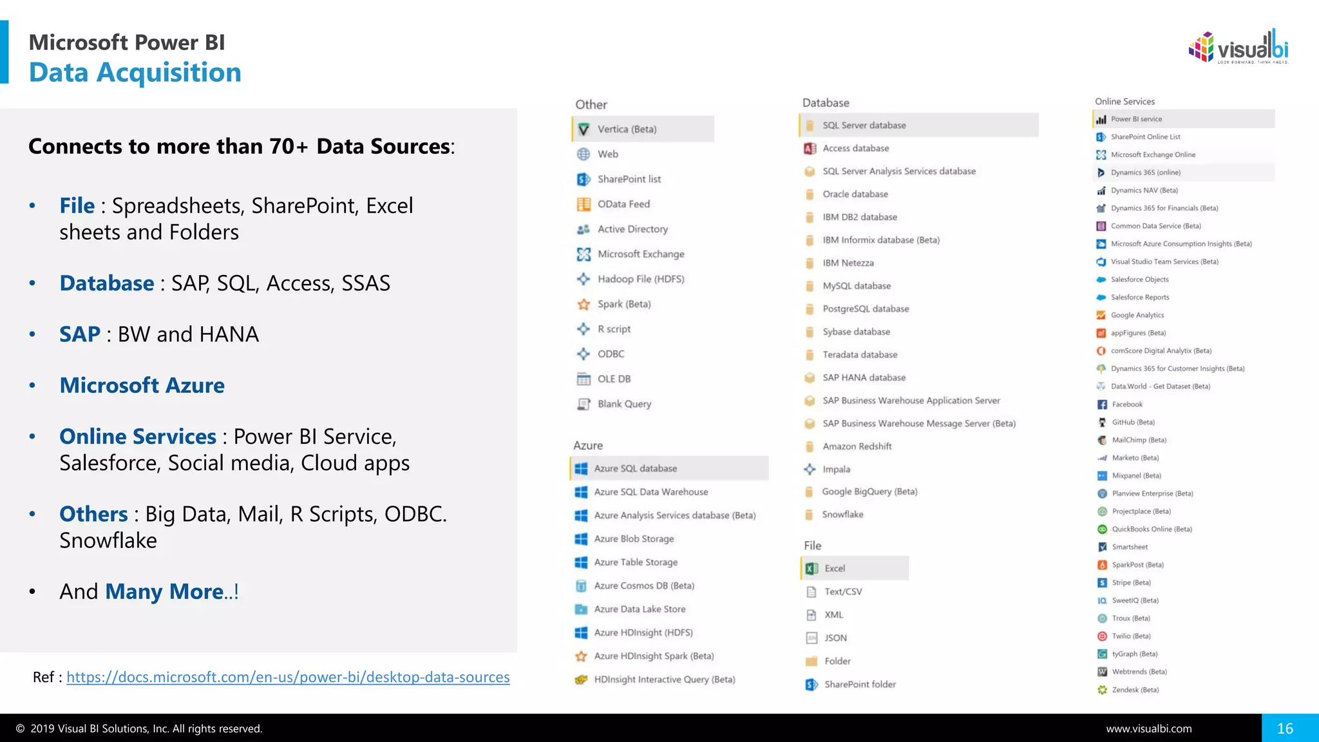Click the SQL Server database cylinder icon
Viewport: 1319px width, 742px height.
[810, 126]
